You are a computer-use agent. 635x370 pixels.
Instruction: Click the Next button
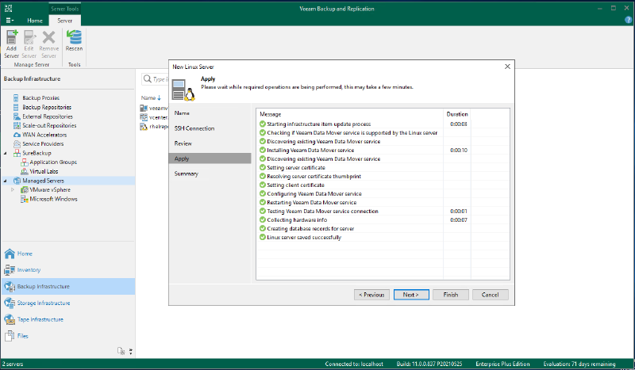click(x=411, y=295)
